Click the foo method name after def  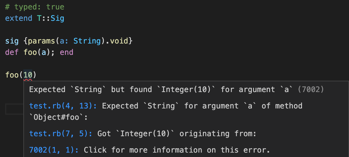[x=30, y=52]
